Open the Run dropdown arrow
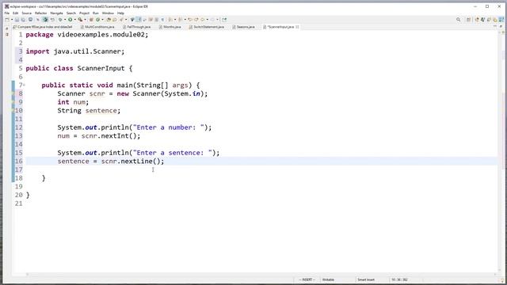Image resolution: width=507 pixels, height=285 pixels. [x=74, y=20]
